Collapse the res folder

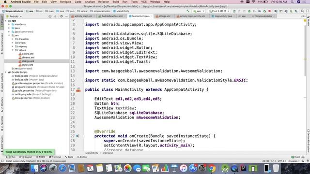tap(9, 35)
